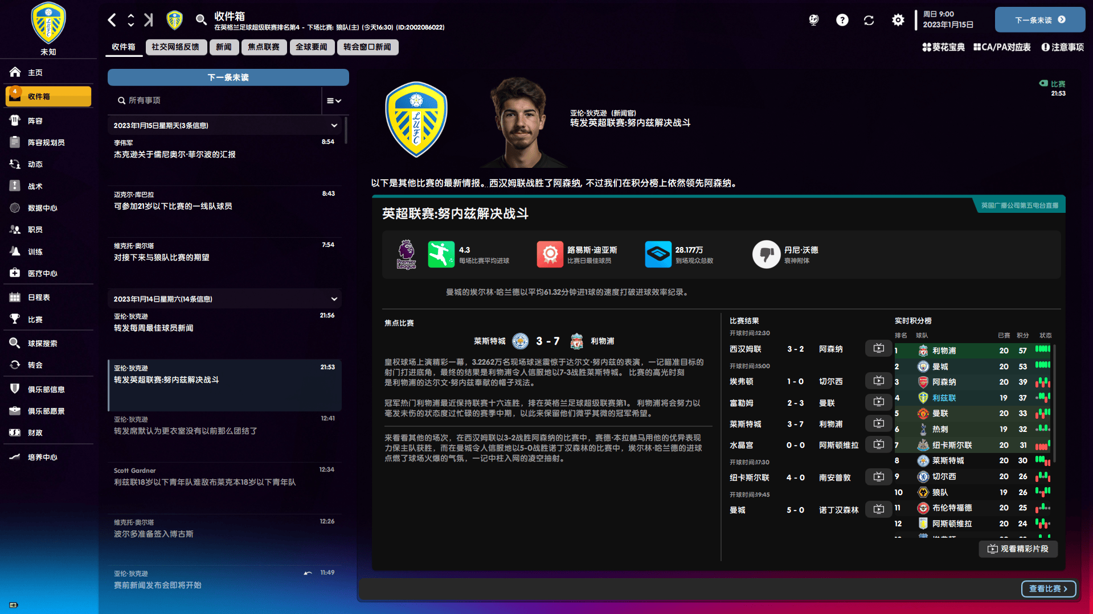Screen dimensions: 1093x614
Task: Watch highlights icon for 埃弗顿 1-0 切尔西
Action: 879,381
